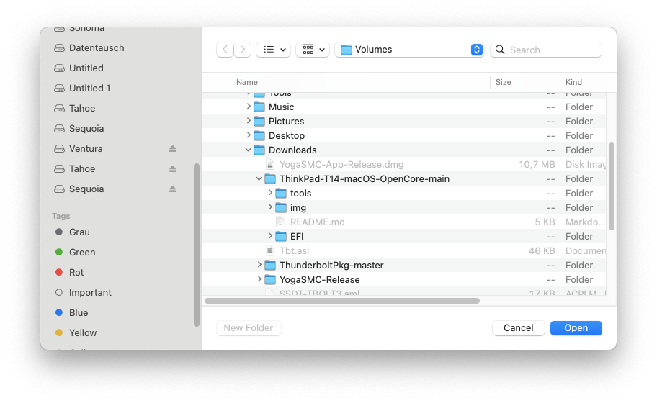Expand the Pictures folder
This screenshot has height=403, width=657.
pos(249,121)
